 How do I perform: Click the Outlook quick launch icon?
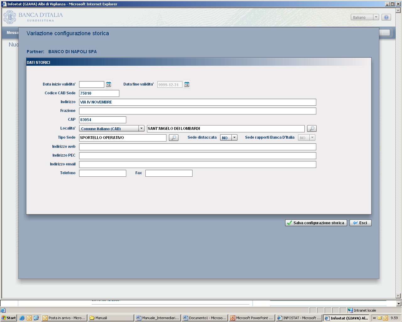[29, 318]
